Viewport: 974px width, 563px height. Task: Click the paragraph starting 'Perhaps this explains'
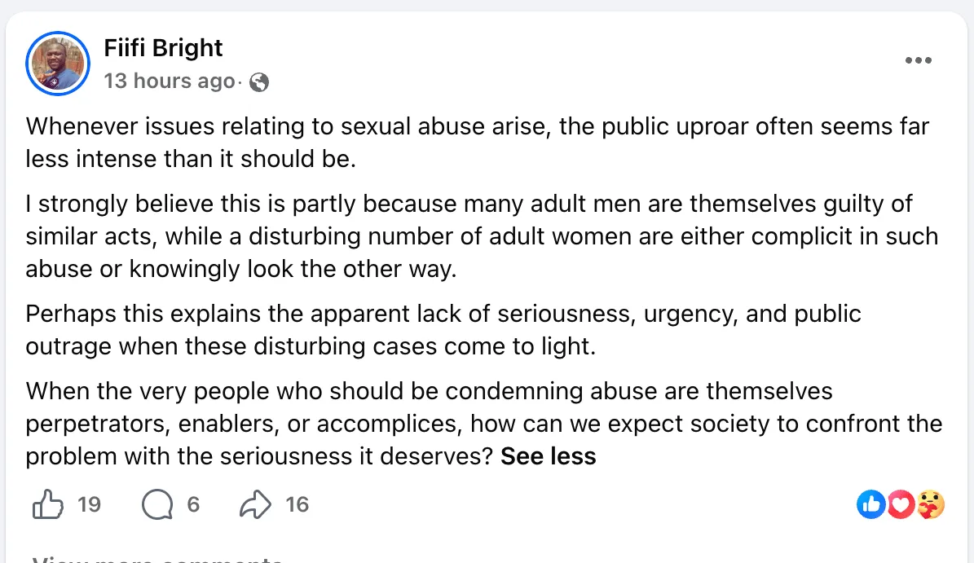443,330
